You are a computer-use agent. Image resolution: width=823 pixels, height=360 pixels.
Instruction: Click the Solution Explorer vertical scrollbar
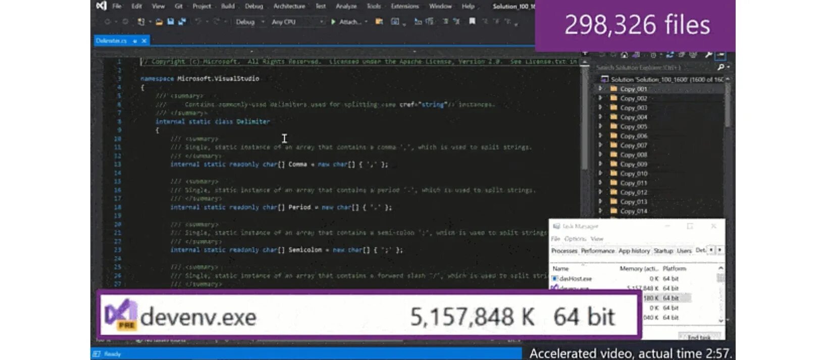[728, 105]
